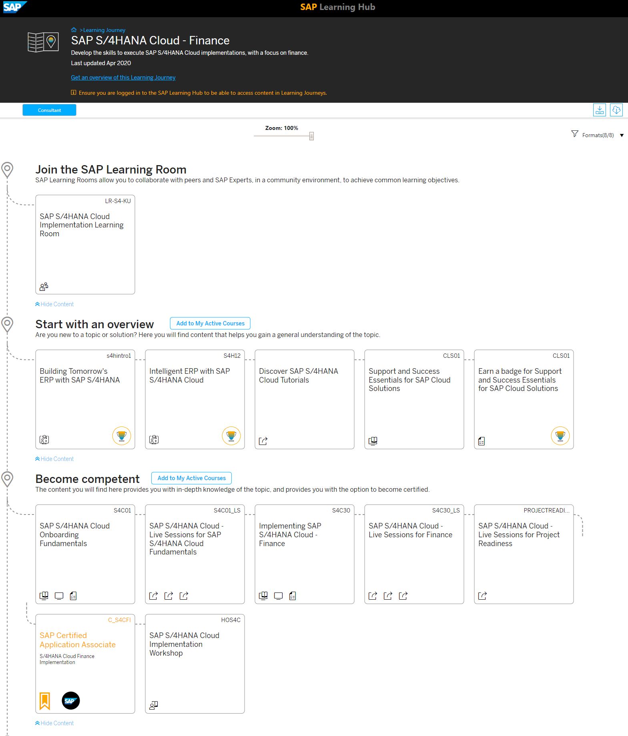Click learning room icon on LR-S4-KU card
The image size is (628, 736).
(x=44, y=286)
